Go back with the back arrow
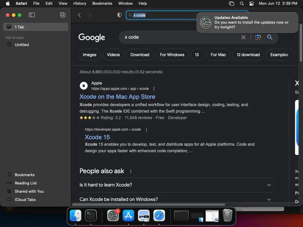The width and height of the screenshot is (303, 227). click(79, 15)
